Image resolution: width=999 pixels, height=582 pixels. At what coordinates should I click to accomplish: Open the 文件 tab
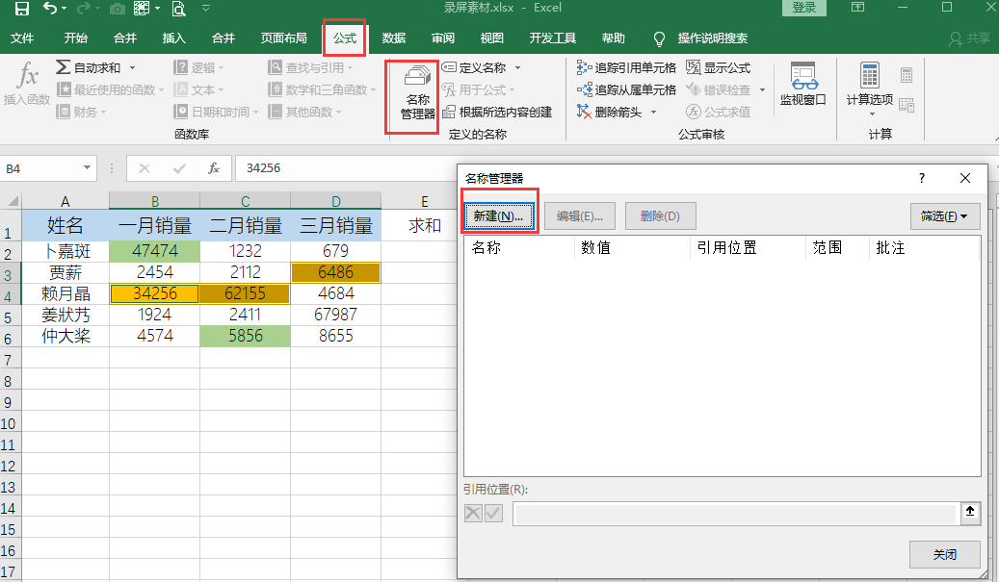(x=22, y=38)
